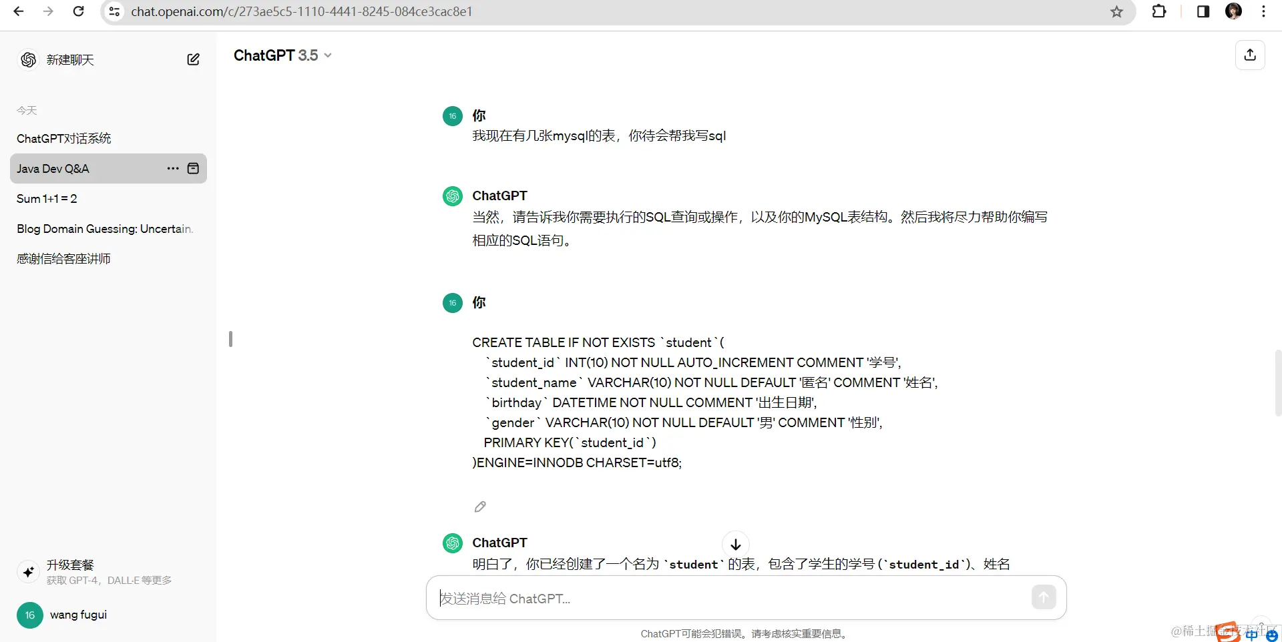This screenshot has width=1282, height=642.
Task: Share the conversation via upload icon
Action: (1250, 55)
